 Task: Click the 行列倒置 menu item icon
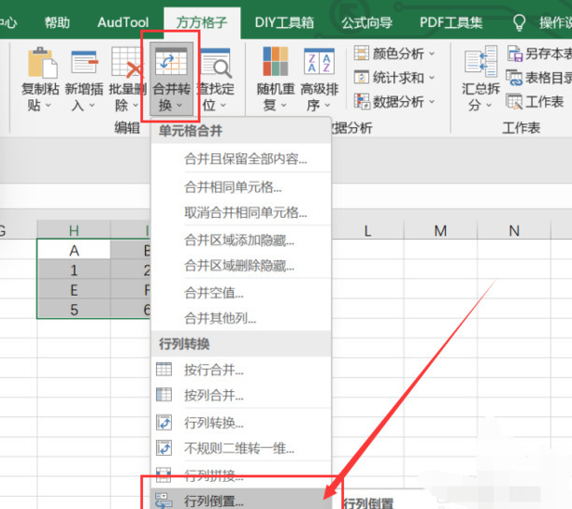[x=164, y=501]
